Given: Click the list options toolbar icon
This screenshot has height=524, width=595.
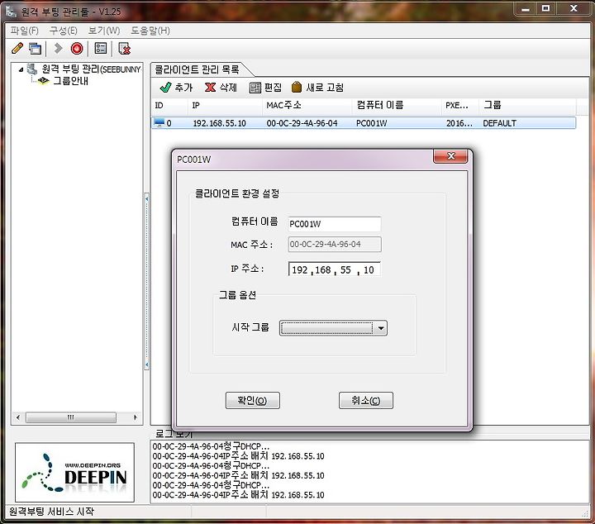Looking at the screenshot, I should [x=101, y=48].
